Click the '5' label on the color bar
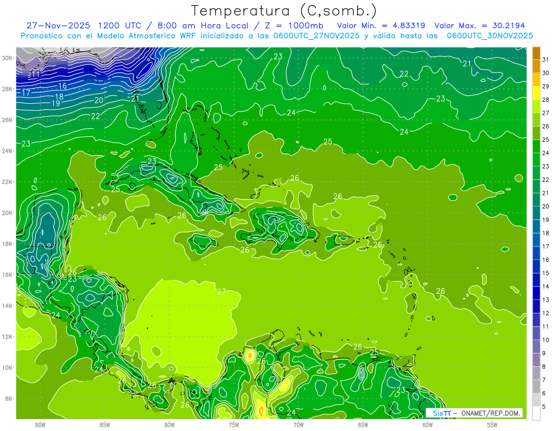558x431 pixels. [x=544, y=406]
